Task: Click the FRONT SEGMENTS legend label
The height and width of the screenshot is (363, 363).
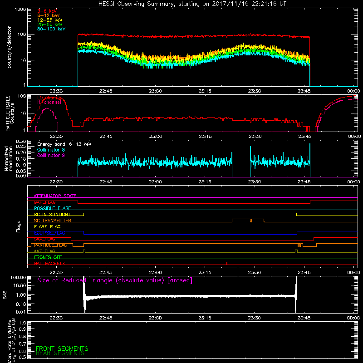Action: tap(62, 348)
